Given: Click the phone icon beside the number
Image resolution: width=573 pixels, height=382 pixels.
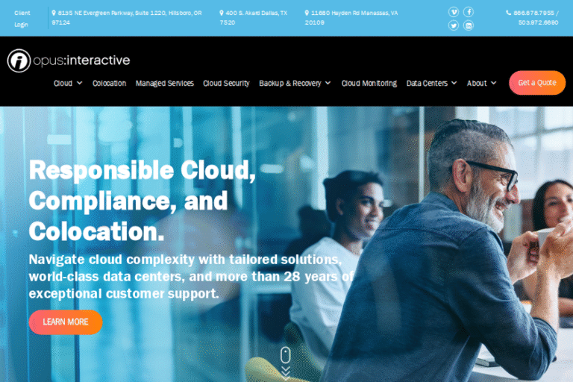Looking at the screenshot, I should coord(508,13).
